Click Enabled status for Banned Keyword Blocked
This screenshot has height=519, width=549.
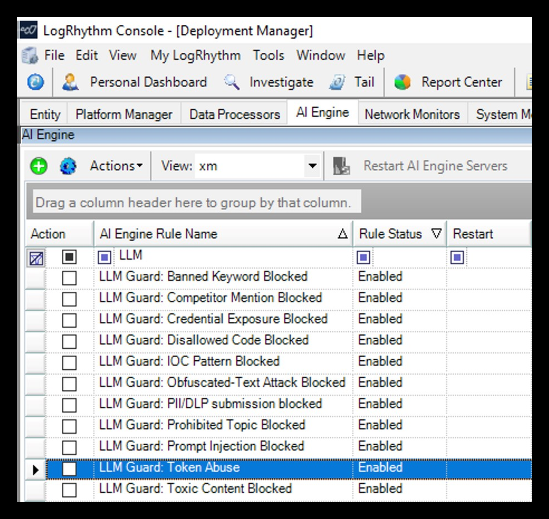[380, 276]
